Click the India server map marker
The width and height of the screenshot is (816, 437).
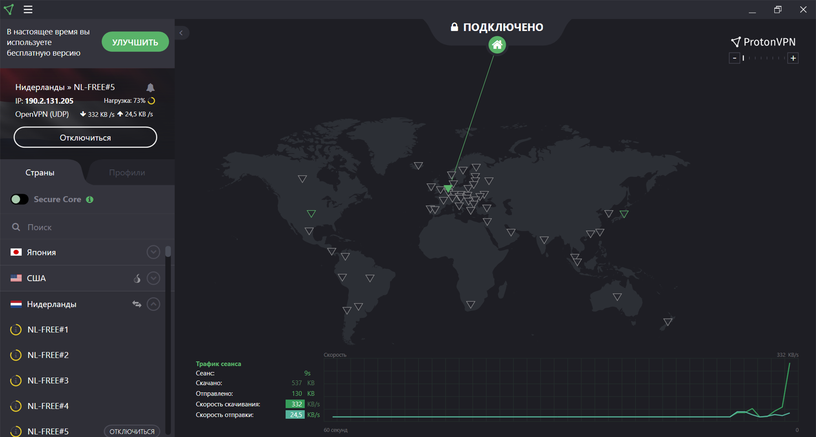coord(544,240)
